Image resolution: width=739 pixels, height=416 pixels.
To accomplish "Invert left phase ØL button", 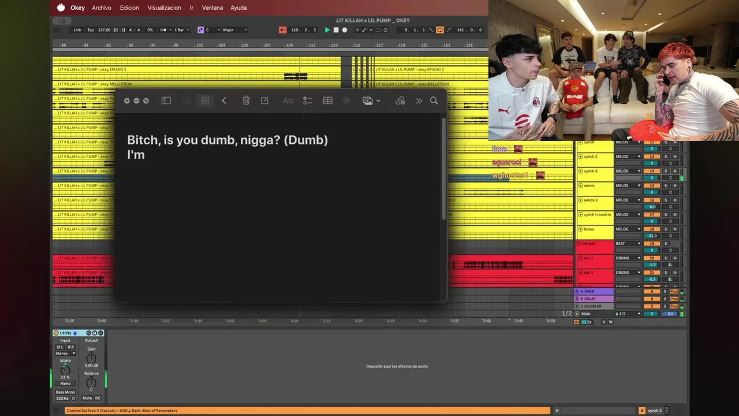I will [60, 347].
